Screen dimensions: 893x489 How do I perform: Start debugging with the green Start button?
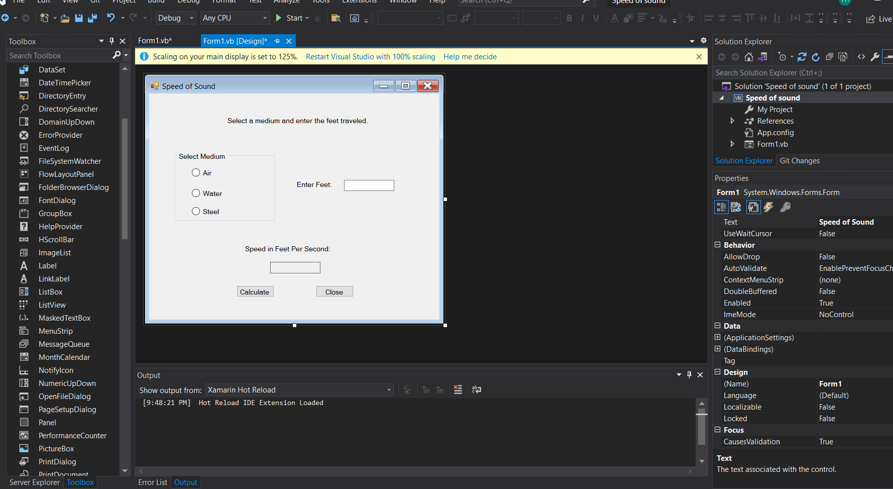(x=289, y=18)
